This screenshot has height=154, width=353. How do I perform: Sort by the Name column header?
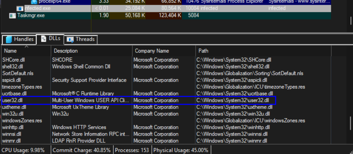click(x=26, y=51)
